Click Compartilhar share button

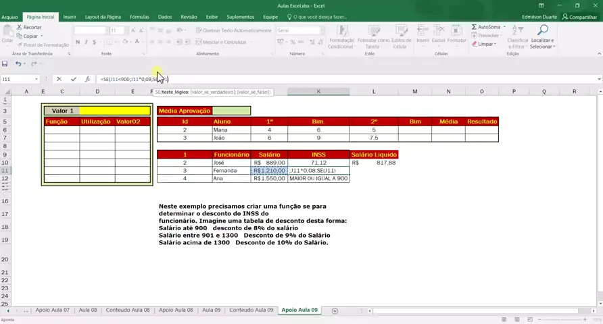click(x=579, y=17)
